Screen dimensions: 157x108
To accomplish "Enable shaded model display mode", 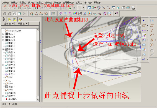I will [x=19, y=14].
